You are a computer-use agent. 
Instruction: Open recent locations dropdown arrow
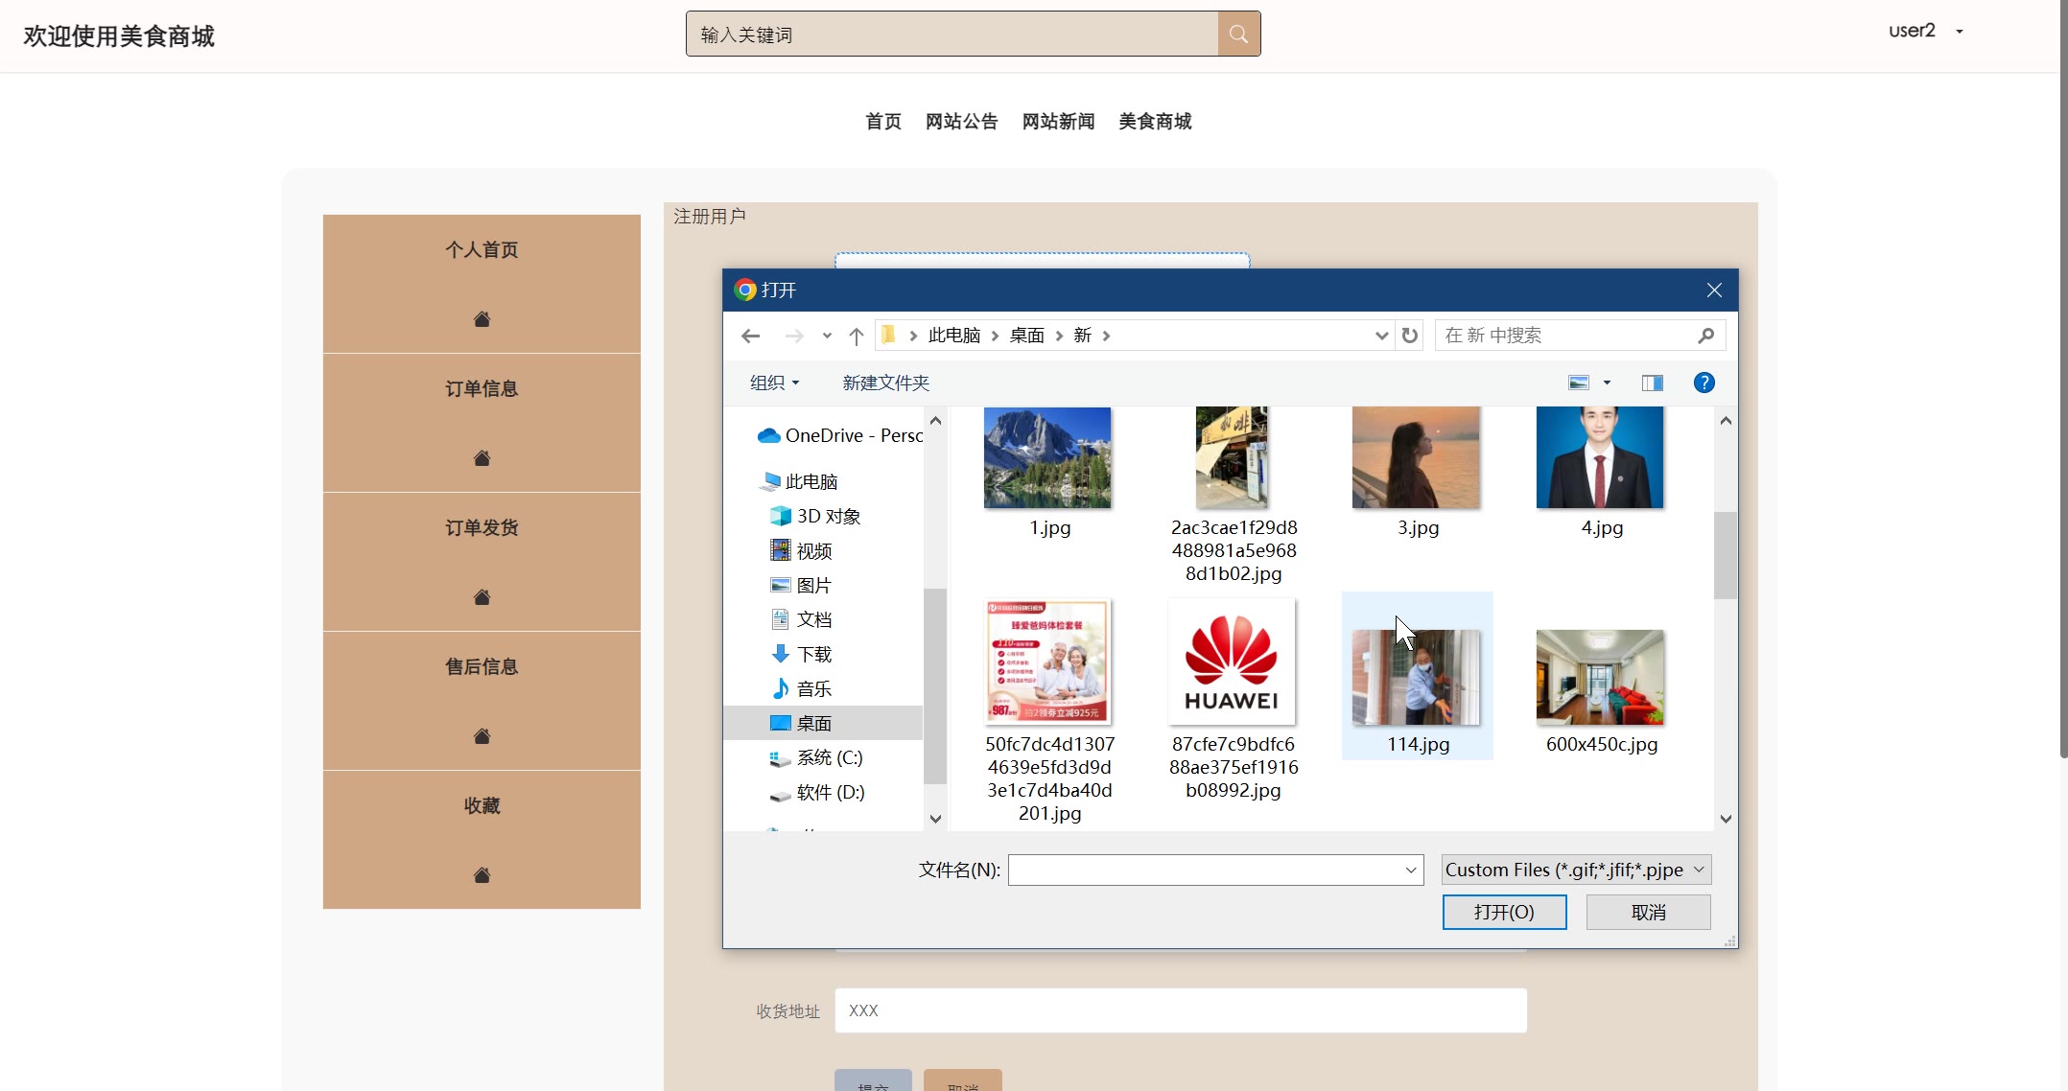pos(827,336)
